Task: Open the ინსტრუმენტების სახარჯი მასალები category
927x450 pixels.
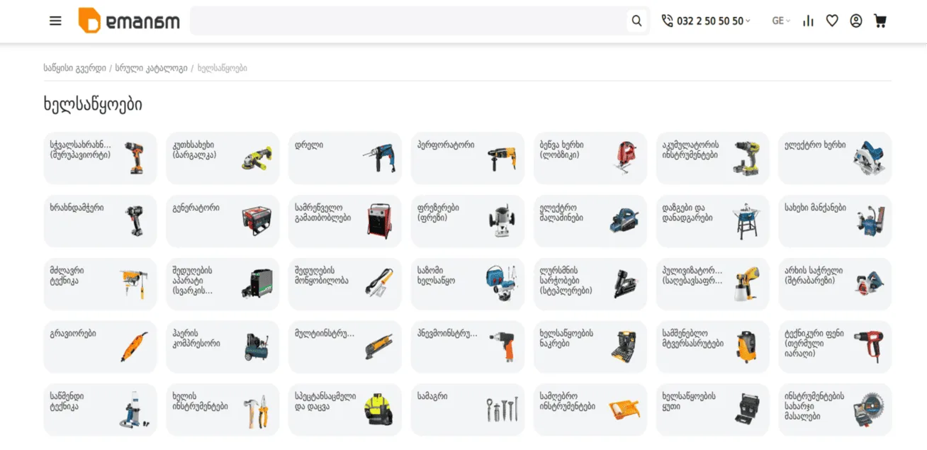Action: pyautogui.click(x=835, y=410)
